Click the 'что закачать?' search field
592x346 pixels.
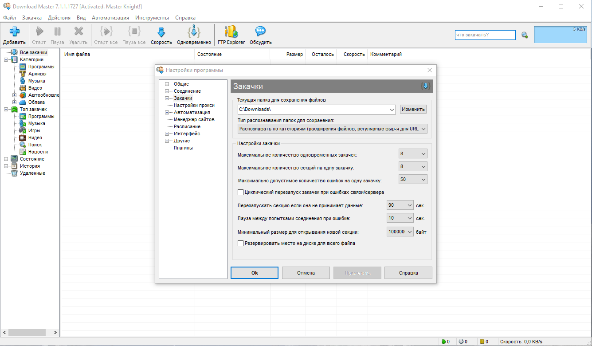pos(485,35)
